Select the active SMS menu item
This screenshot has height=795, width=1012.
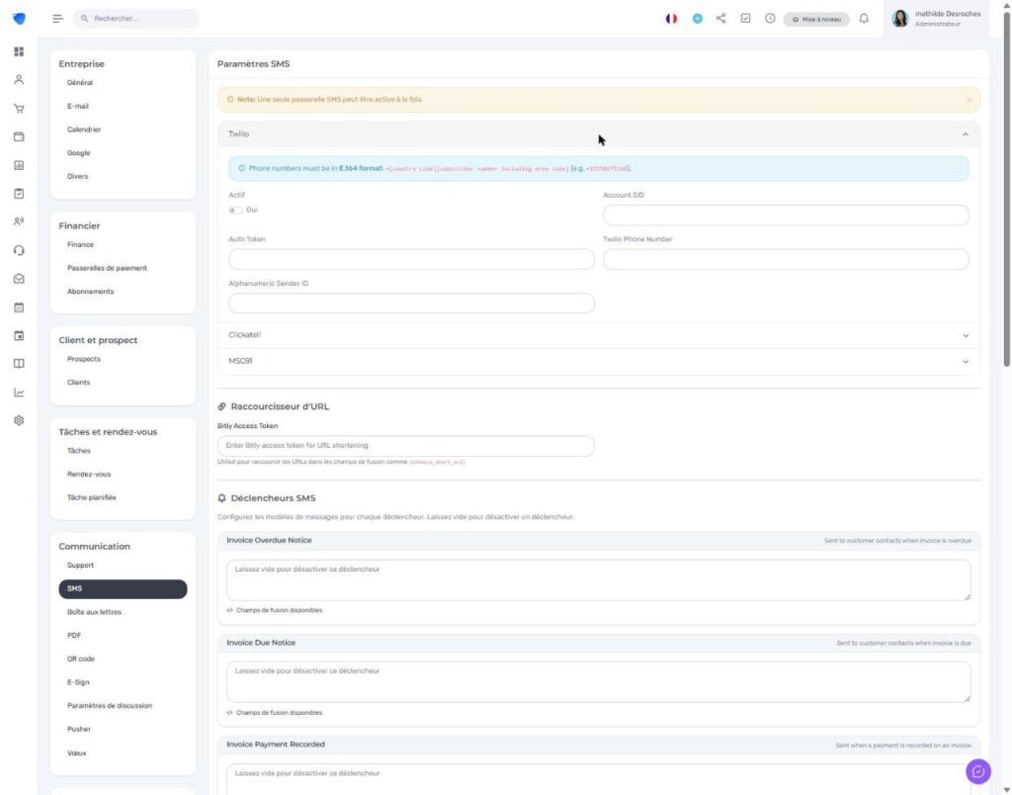point(123,589)
